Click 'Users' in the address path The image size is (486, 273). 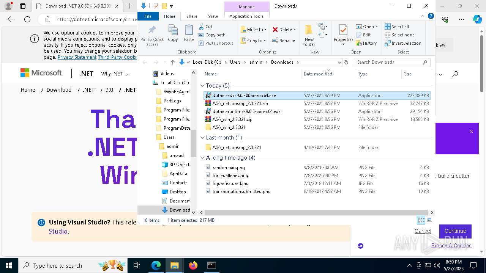point(235,62)
